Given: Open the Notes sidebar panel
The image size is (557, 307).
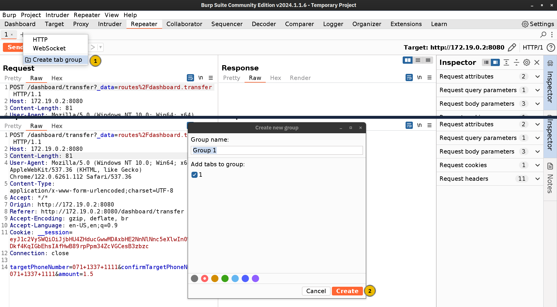Looking at the screenshot, I should pos(550,180).
